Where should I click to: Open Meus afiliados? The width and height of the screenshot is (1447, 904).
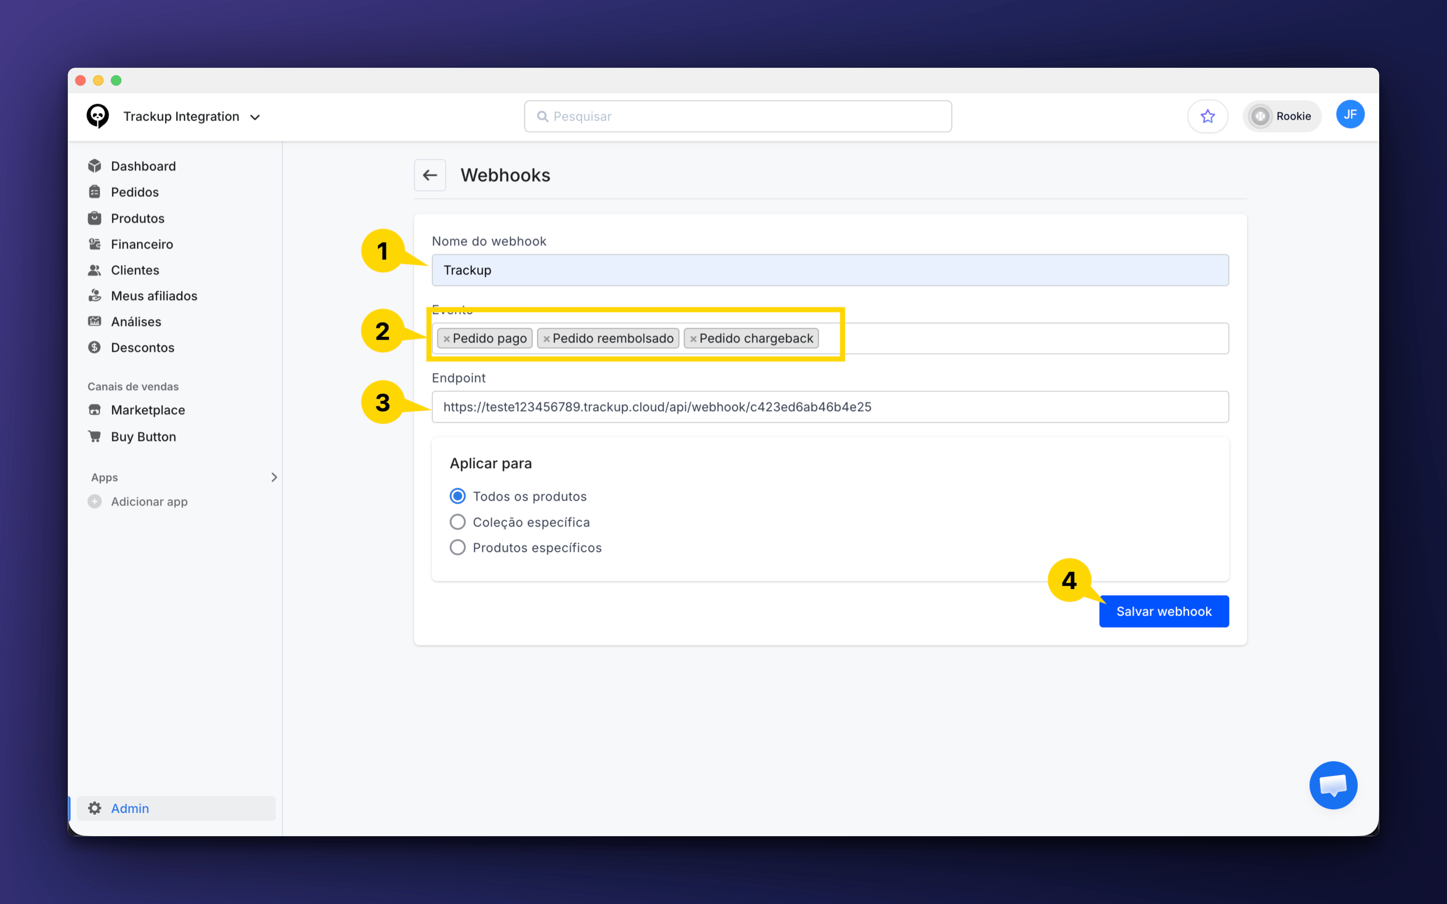pyautogui.click(x=154, y=296)
